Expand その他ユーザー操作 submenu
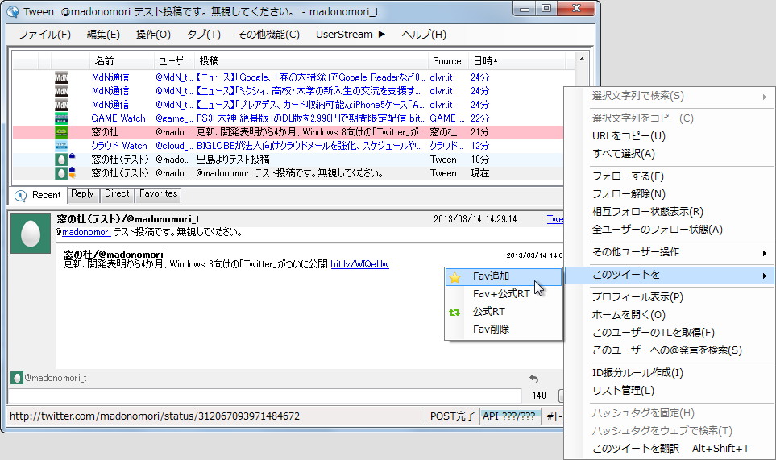This screenshot has width=776, height=460. click(670, 252)
